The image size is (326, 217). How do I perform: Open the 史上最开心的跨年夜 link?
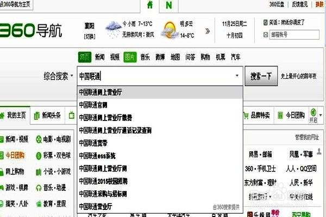tap(298, 76)
